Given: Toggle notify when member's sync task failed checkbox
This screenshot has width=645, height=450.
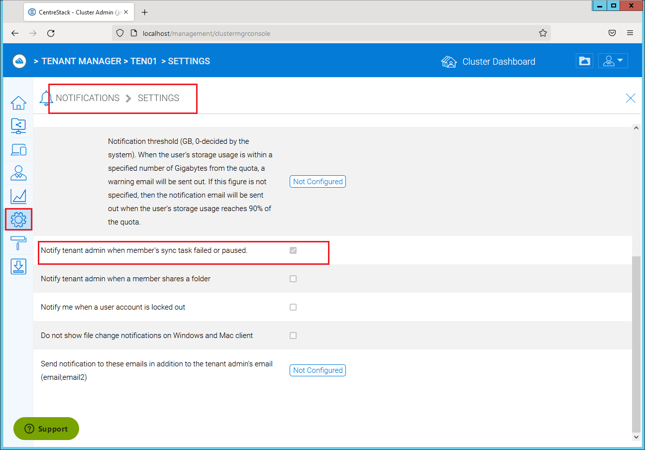Looking at the screenshot, I should click(x=293, y=250).
